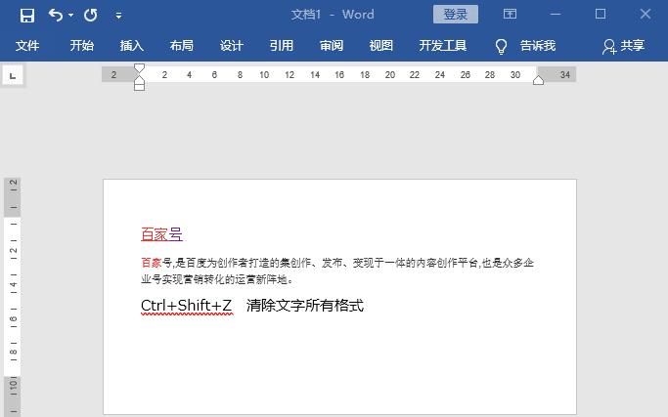Image resolution: width=668 pixels, height=417 pixels.
Task: Click the line starting 业号实现营销转化
Action: tap(217, 279)
